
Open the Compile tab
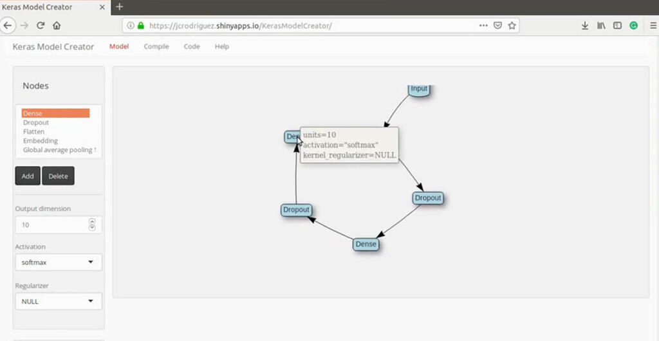(156, 46)
